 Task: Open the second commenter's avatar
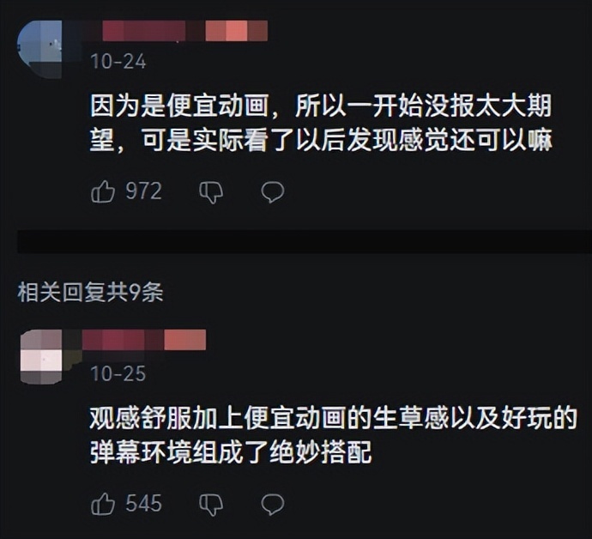pos(41,356)
